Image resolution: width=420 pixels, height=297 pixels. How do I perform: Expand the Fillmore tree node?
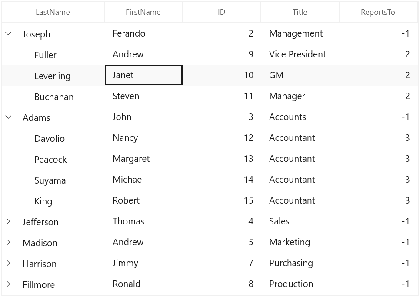[x=8, y=284]
